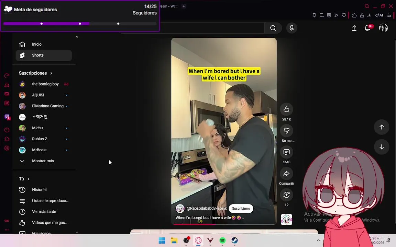Open browser history clock in left sidebar
Image resolution: width=396 pixels, height=247 pixels.
tap(7, 130)
